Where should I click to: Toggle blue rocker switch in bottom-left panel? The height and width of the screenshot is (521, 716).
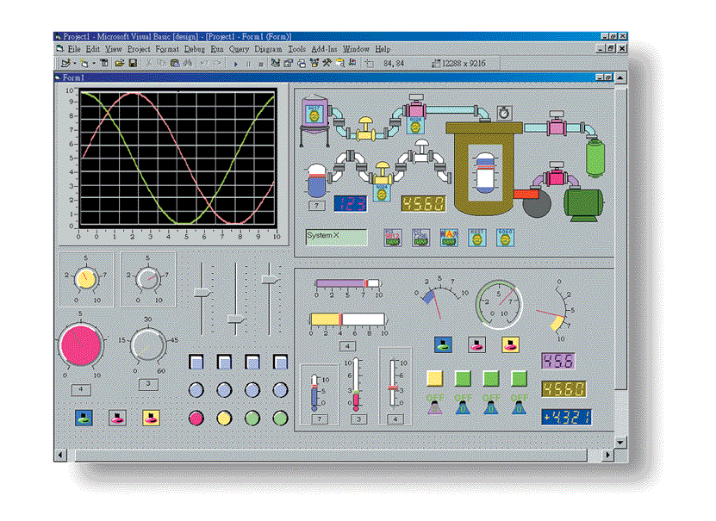[x=84, y=418]
